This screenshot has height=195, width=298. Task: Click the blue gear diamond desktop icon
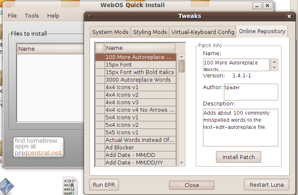(7, 186)
